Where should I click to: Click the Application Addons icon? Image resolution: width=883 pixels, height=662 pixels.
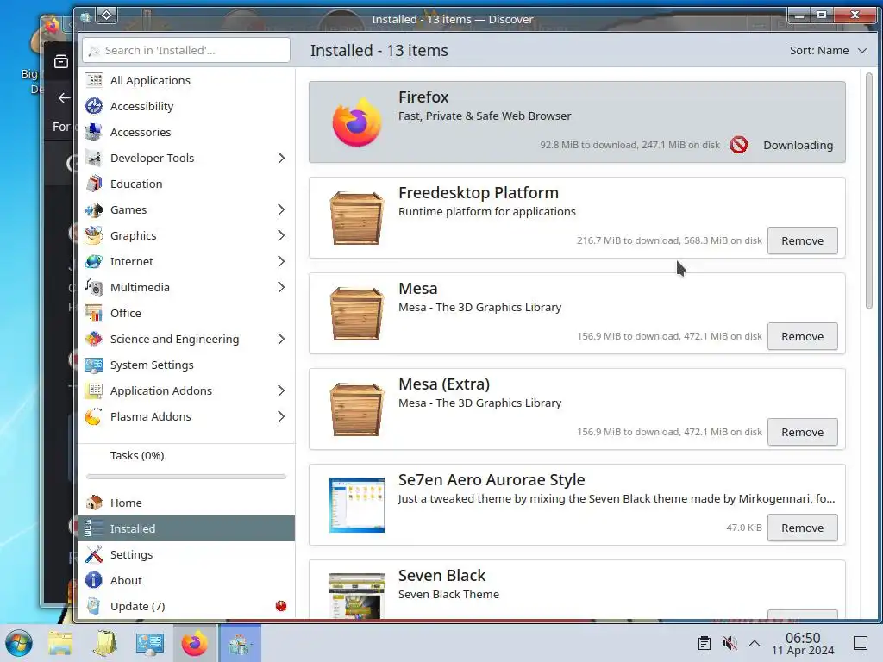tap(93, 390)
